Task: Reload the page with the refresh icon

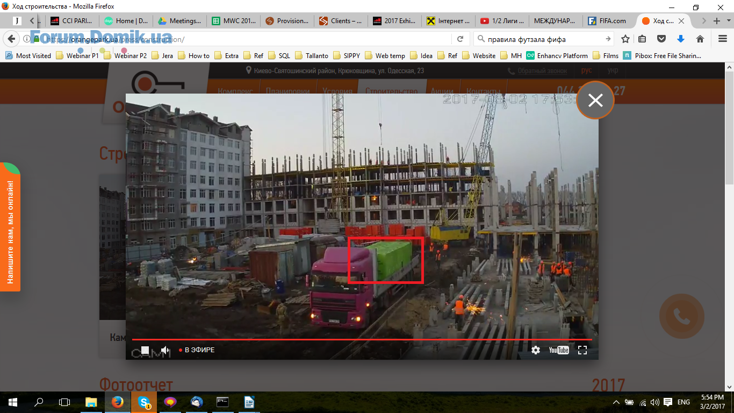Action: pos(460,39)
